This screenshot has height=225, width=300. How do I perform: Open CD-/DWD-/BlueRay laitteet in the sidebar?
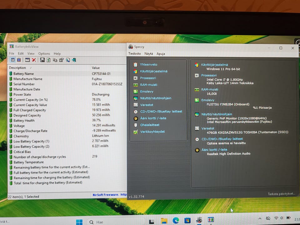click(161, 111)
